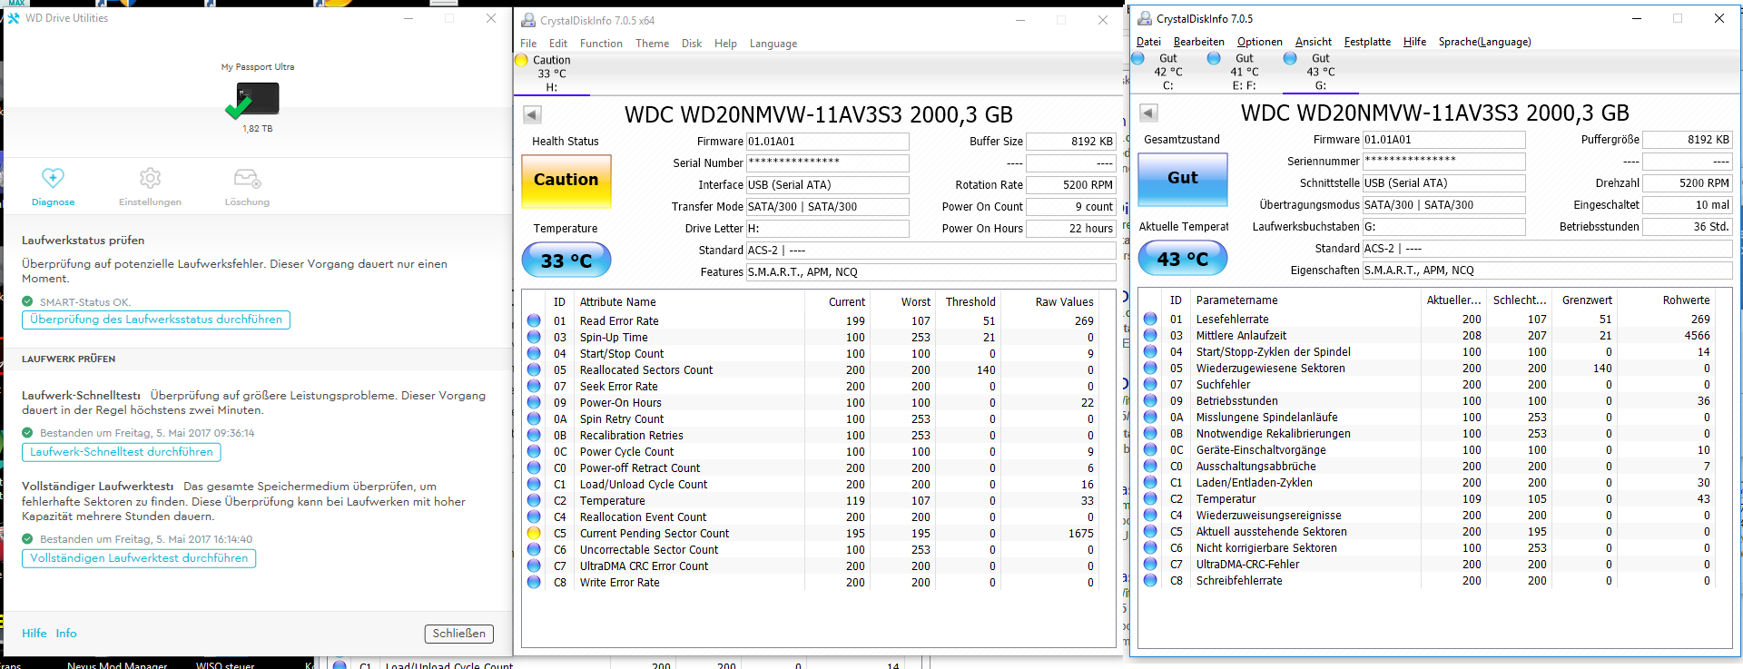This screenshot has width=1743, height=669.
Task: Open the Sprache(Language) menu
Action: point(1484,42)
